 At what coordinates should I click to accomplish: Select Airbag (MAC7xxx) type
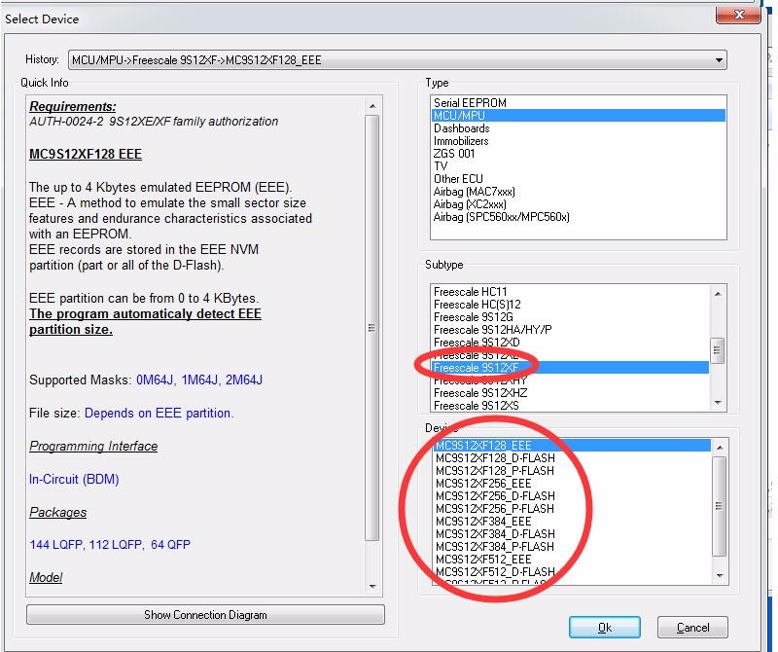click(x=578, y=192)
